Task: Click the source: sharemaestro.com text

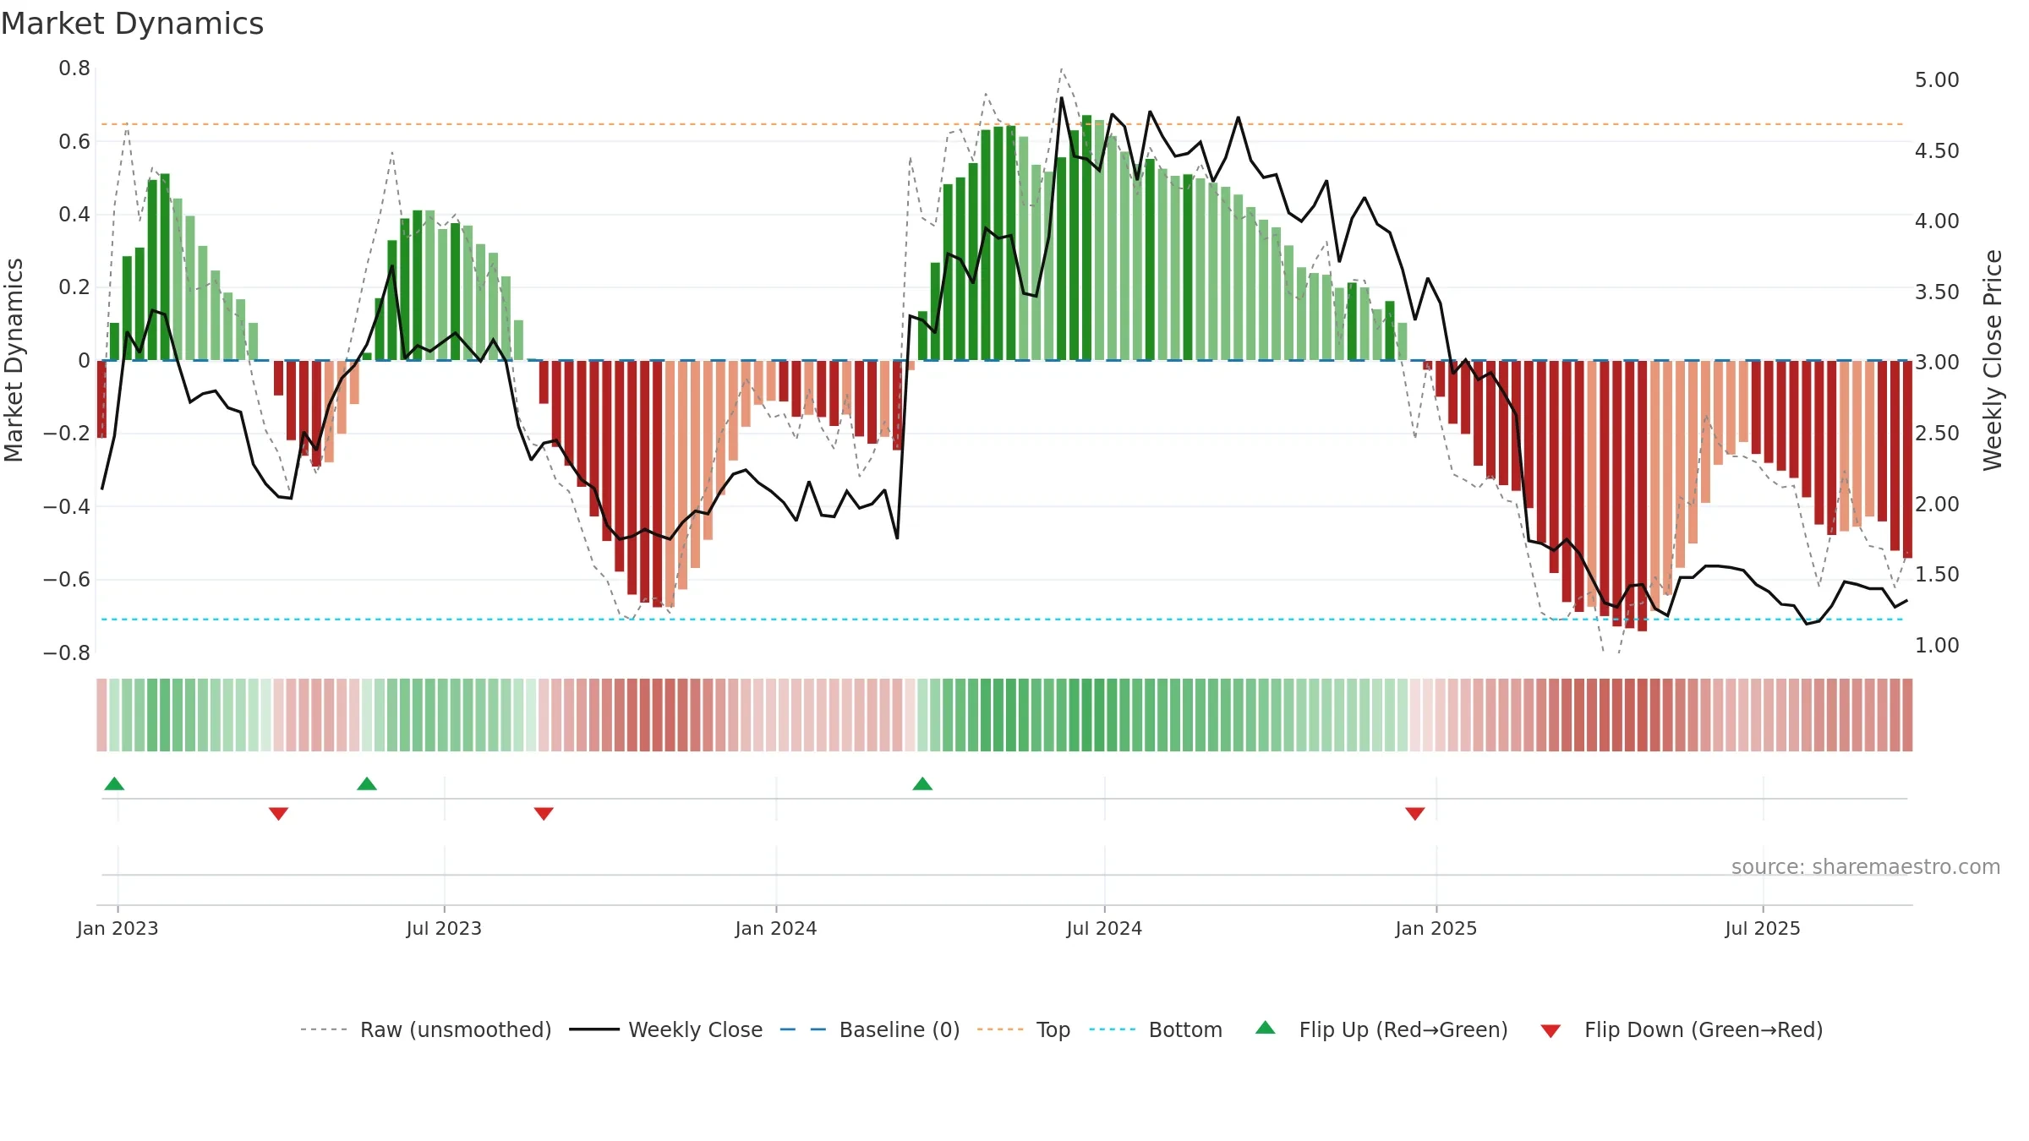Action: (x=1866, y=867)
